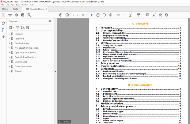Open the zoom level dropdown

[x=124, y=15]
